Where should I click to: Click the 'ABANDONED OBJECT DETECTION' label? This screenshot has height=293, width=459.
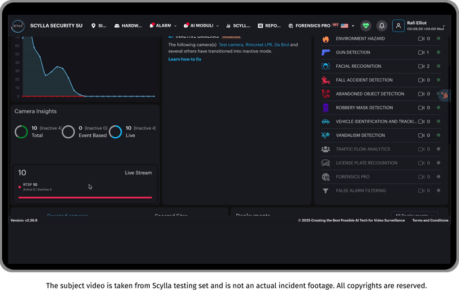pyautogui.click(x=370, y=94)
